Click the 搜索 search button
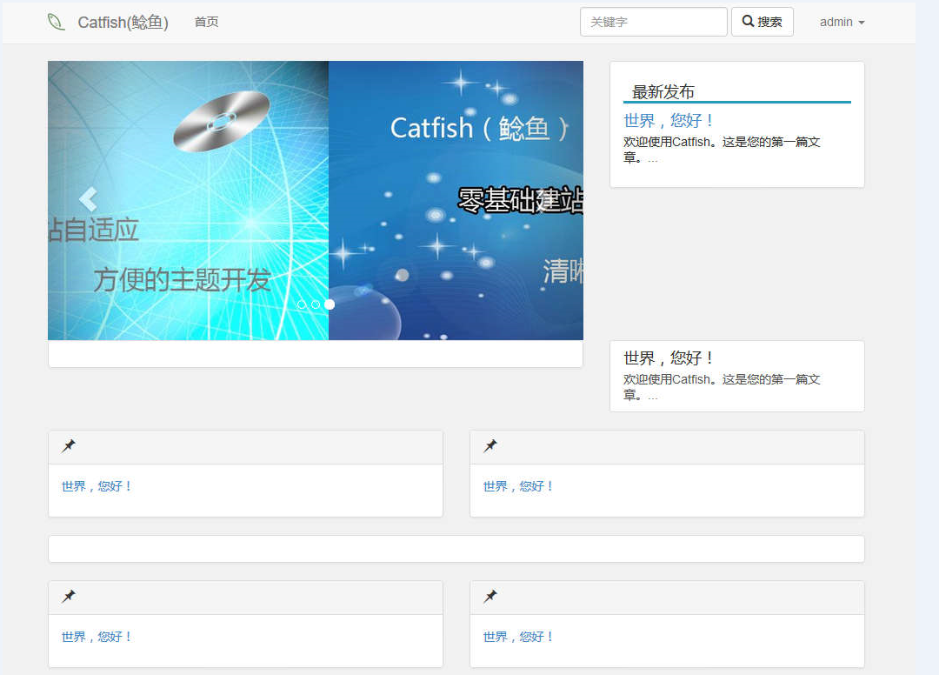Screen dimensions: 939x675 point(762,22)
